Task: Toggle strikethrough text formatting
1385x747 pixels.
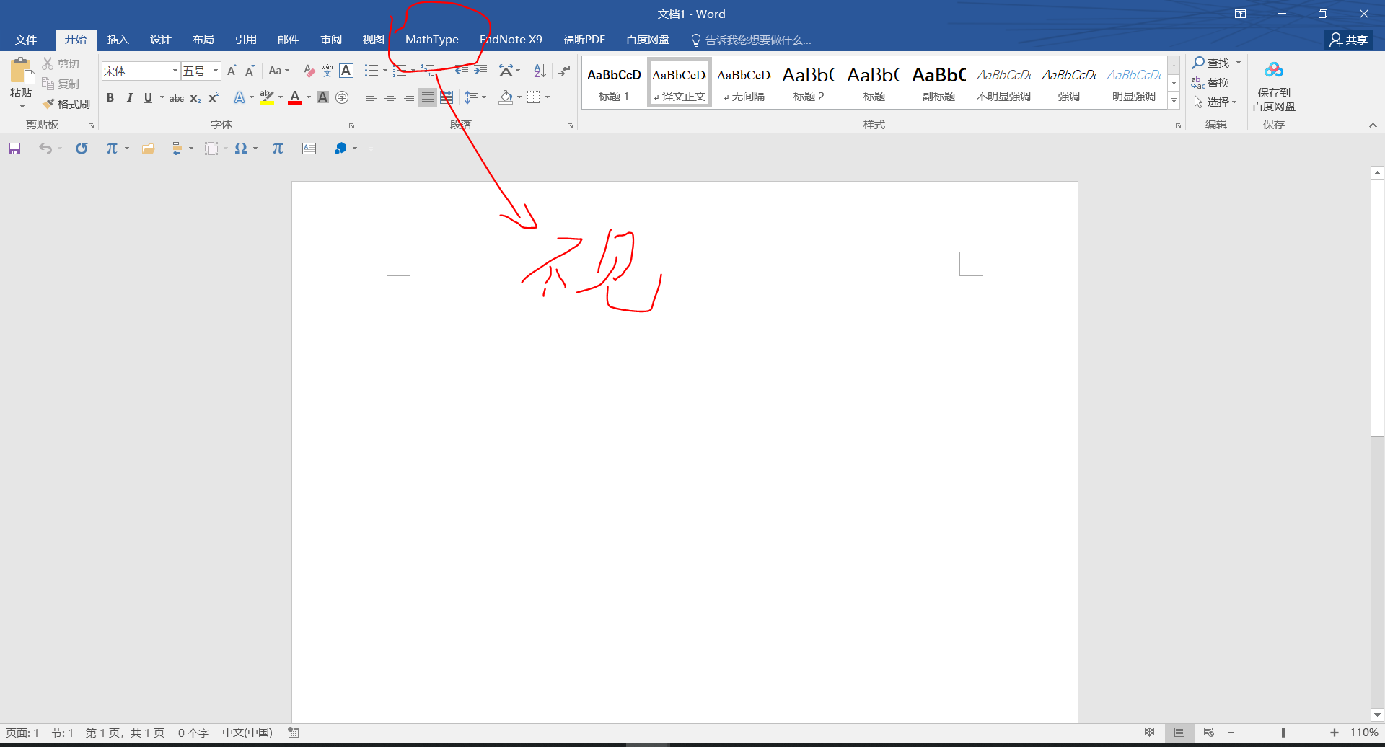Action: [177, 98]
